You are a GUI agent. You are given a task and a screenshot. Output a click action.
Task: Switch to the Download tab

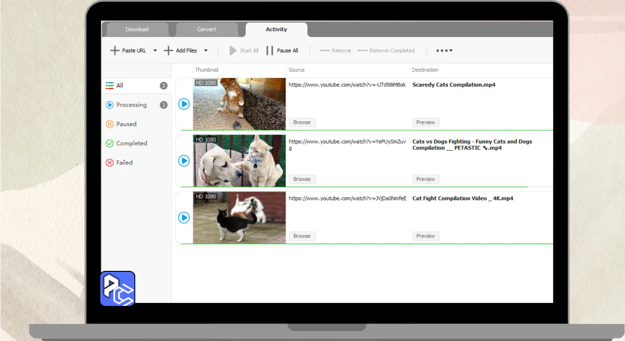tap(137, 30)
